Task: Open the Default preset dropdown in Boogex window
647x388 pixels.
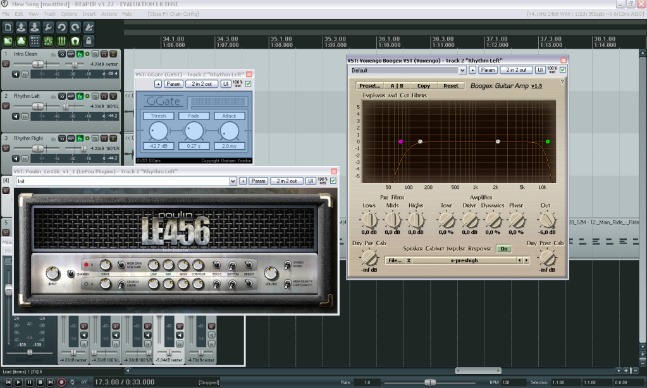Action: pyautogui.click(x=462, y=71)
